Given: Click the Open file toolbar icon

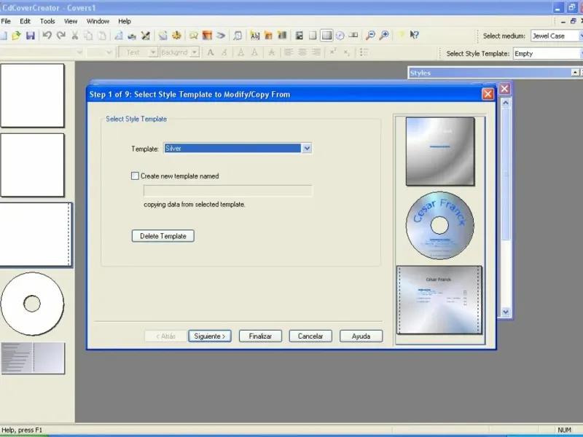Looking at the screenshot, I should [16, 36].
